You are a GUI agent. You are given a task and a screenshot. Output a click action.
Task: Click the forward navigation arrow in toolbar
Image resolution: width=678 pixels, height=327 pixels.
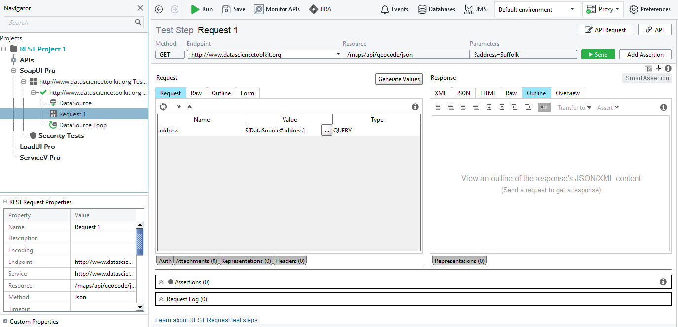click(x=174, y=9)
